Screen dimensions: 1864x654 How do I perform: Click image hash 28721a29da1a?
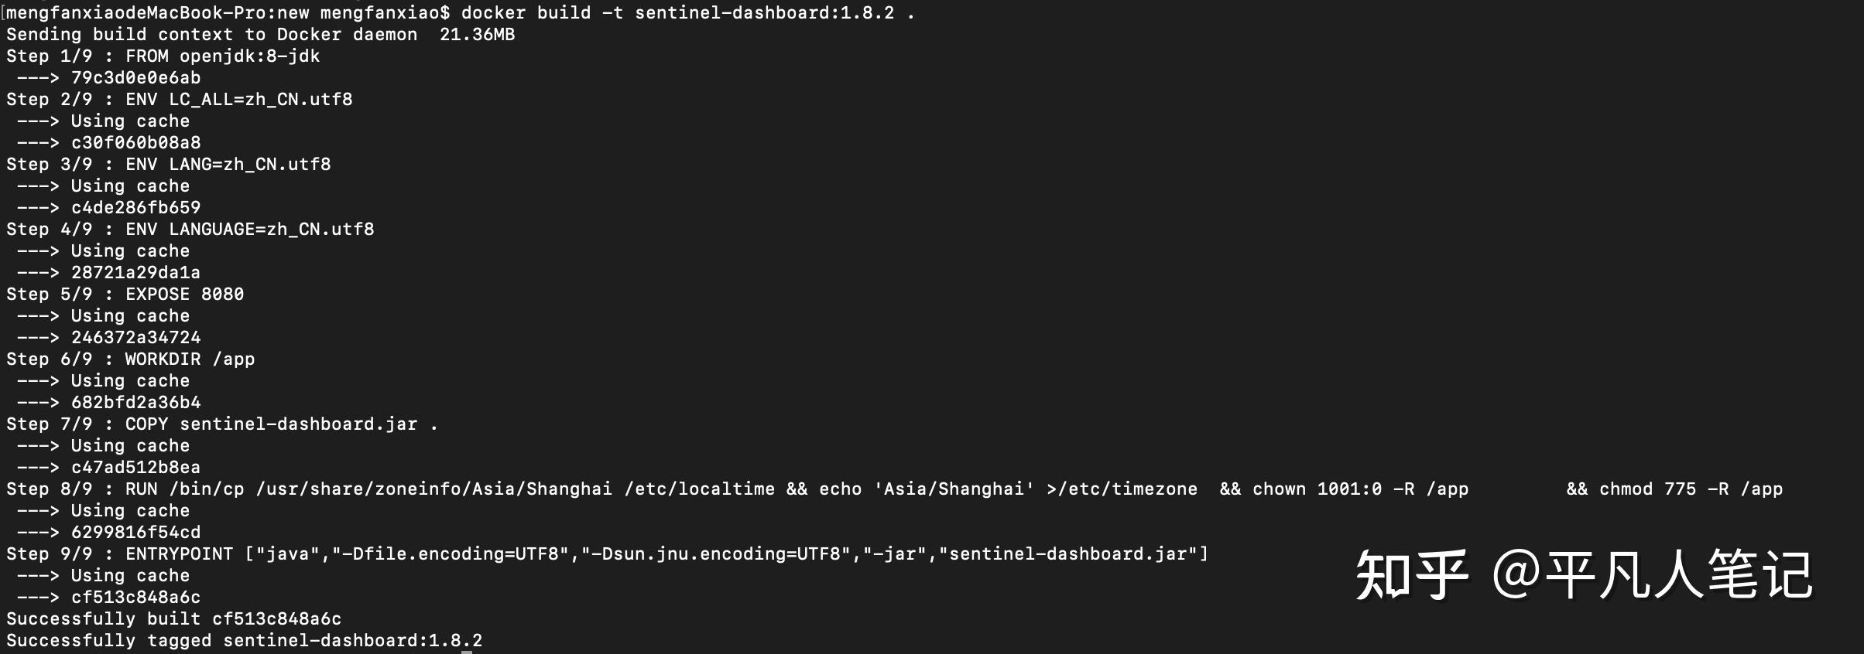136,273
